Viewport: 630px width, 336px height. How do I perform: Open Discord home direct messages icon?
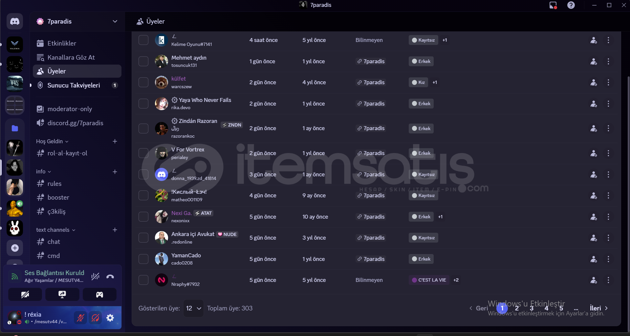pyautogui.click(x=15, y=22)
